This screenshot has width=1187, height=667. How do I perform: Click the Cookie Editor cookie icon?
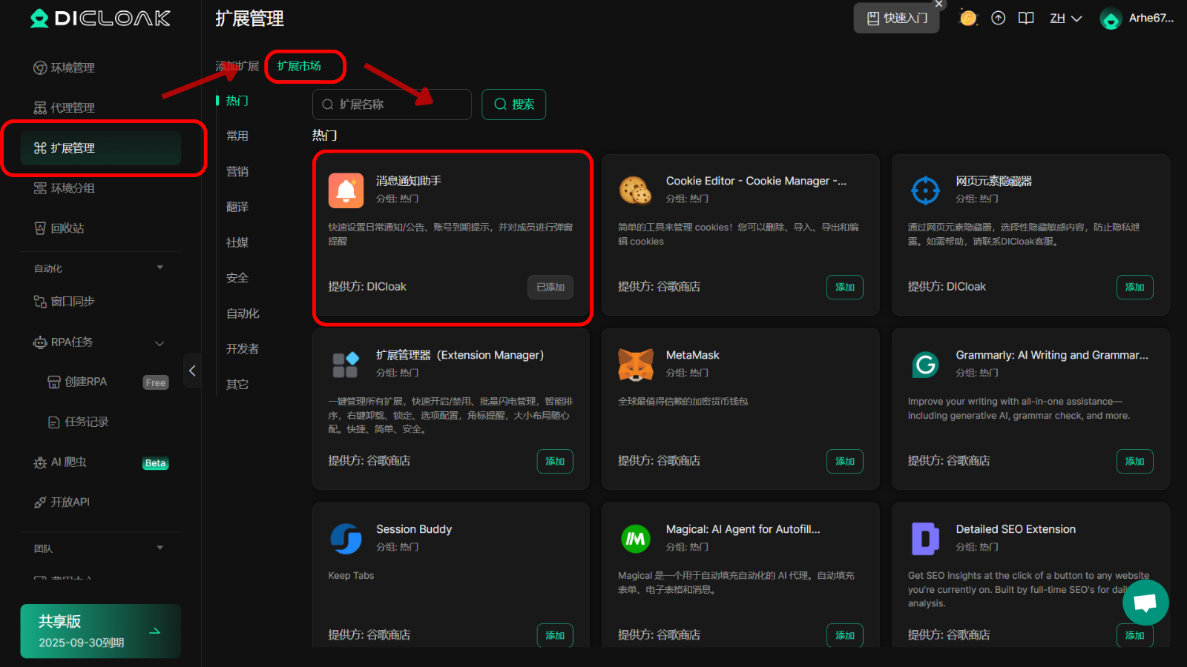pos(636,190)
